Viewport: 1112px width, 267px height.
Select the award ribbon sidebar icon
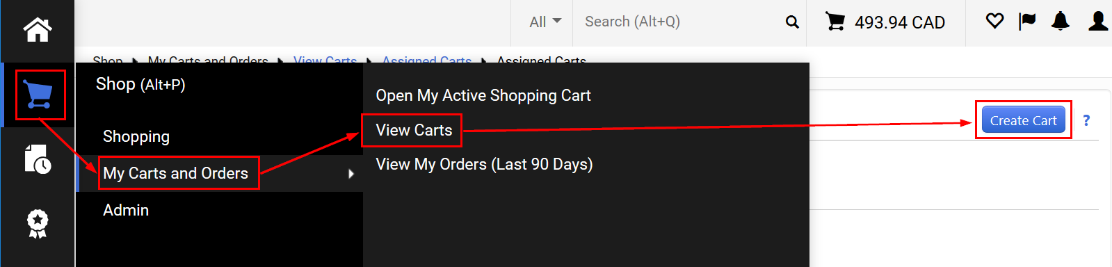click(x=38, y=224)
